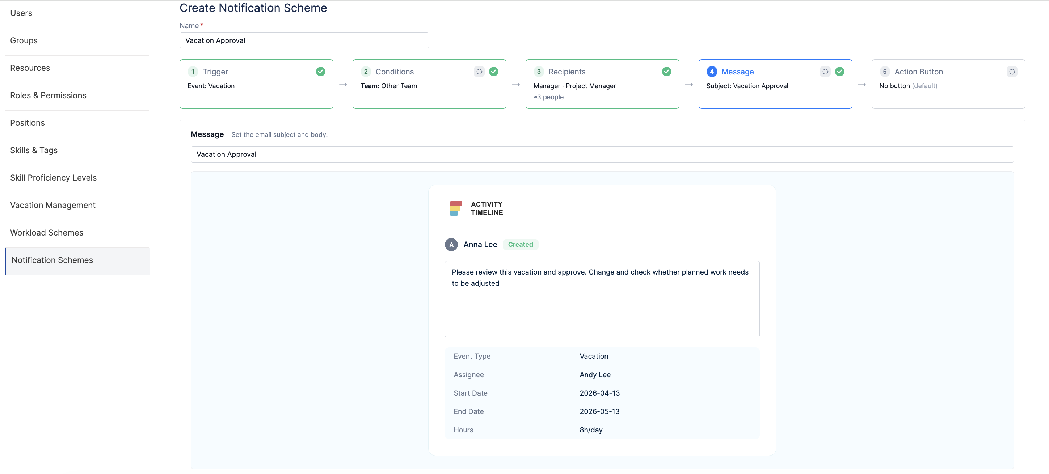Open Skill Proficiency Levels page

(x=77, y=178)
